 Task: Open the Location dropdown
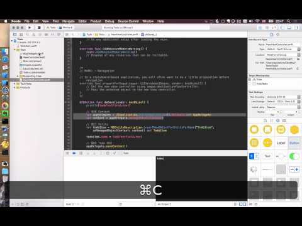283,55
